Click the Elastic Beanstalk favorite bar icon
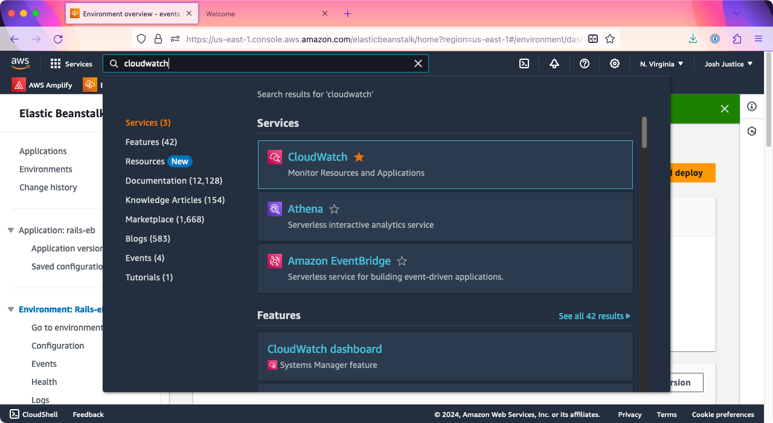 coord(90,85)
